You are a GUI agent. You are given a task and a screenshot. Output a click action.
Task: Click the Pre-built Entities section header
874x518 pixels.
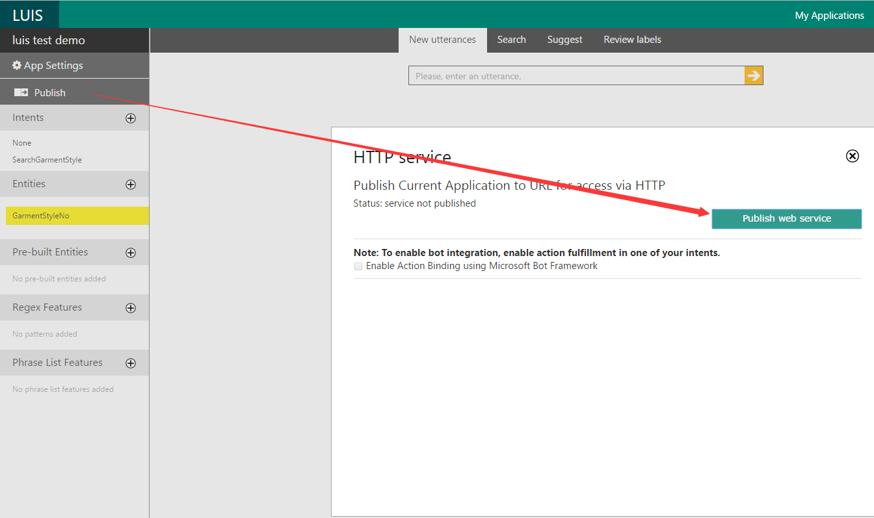pos(74,252)
